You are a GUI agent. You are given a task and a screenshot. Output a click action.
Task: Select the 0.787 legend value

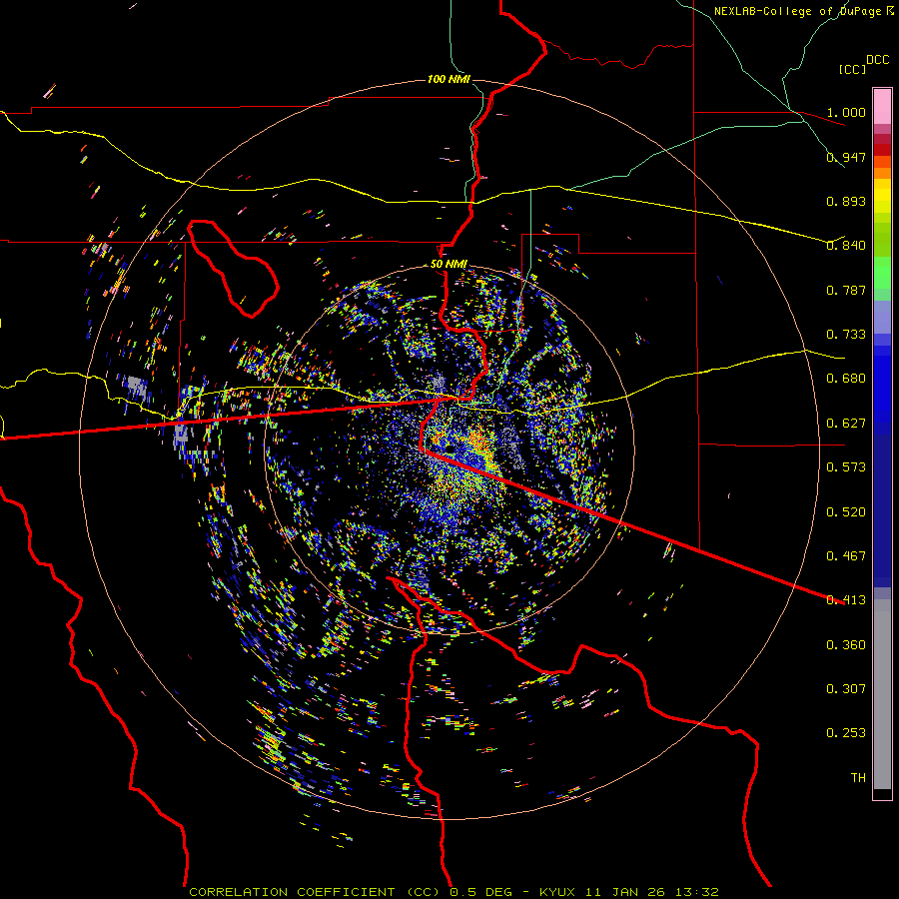tap(846, 290)
